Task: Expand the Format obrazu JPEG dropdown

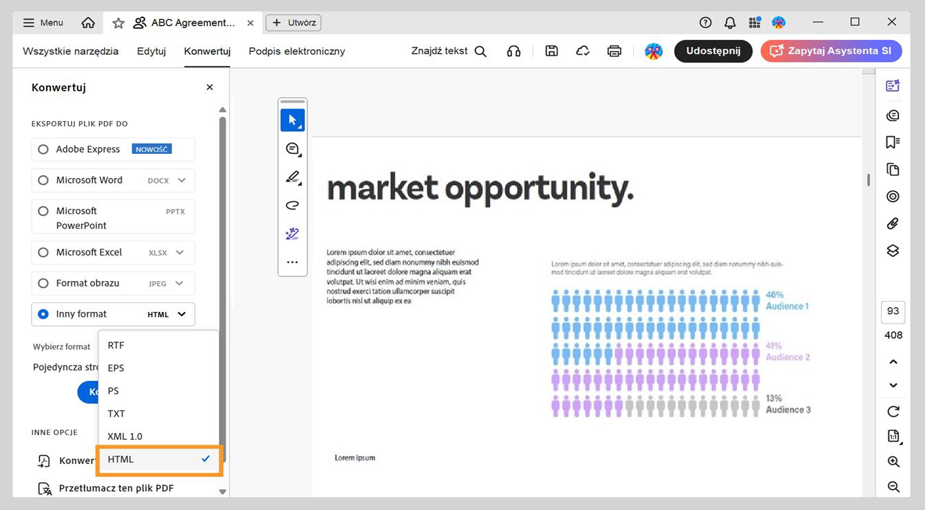Action: click(x=180, y=283)
